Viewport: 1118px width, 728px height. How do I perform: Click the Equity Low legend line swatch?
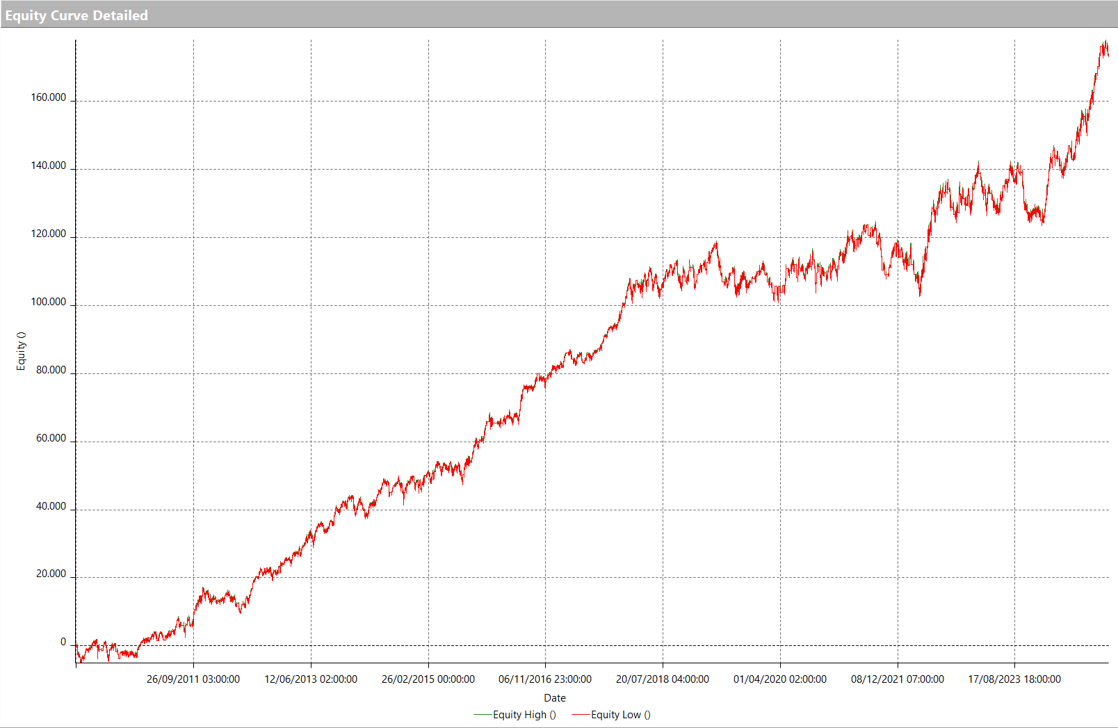[x=581, y=715]
